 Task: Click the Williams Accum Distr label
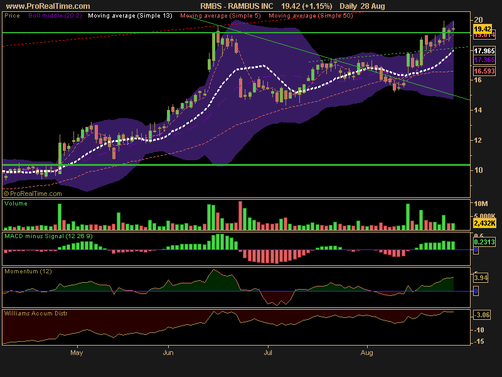tap(36, 314)
